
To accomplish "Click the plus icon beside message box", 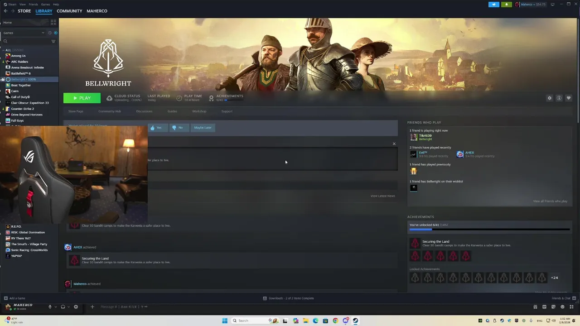I will pos(92,307).
